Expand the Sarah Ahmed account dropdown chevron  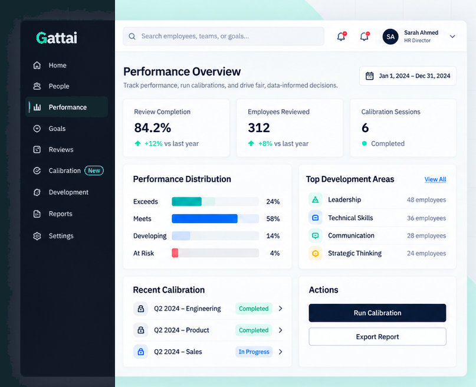(x=452, y=37)
